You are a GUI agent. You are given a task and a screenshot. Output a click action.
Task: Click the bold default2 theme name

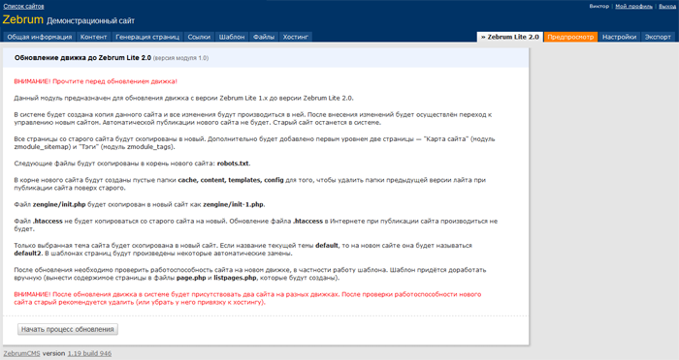pyautogui.click(x=27, y=254)
